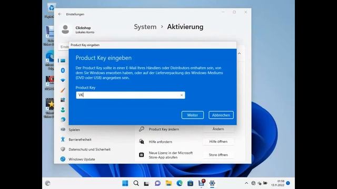Screen dimensions: 337x189
Task: Focus the Product Key text field
Action: (130, 95)
